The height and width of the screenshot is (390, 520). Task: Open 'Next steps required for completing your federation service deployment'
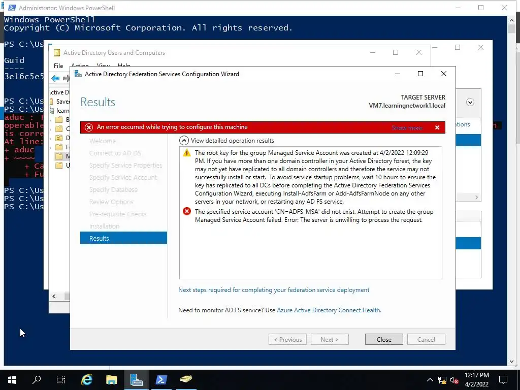274,290
